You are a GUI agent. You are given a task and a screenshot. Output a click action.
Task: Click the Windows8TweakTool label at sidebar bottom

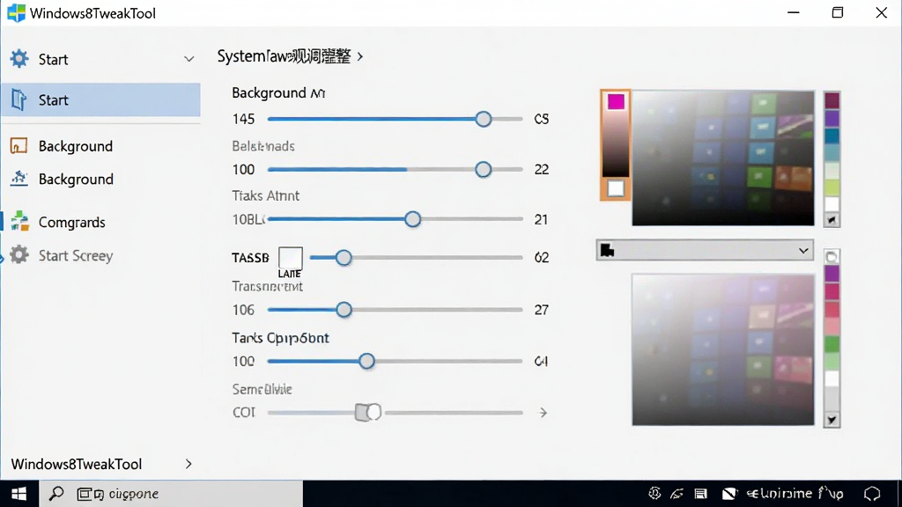[x=77, y=464]
